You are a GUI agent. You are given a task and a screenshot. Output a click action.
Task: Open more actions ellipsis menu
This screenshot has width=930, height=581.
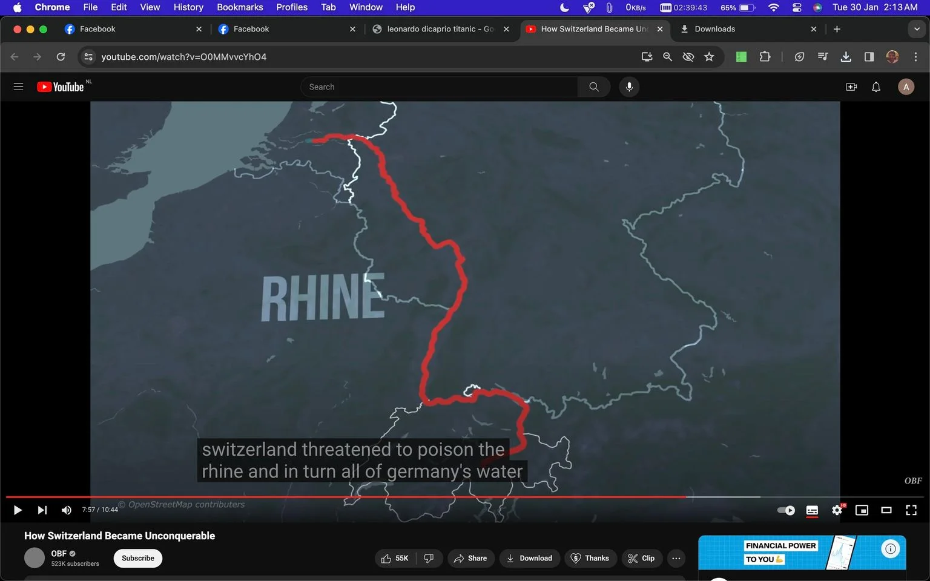click(676, 558)
